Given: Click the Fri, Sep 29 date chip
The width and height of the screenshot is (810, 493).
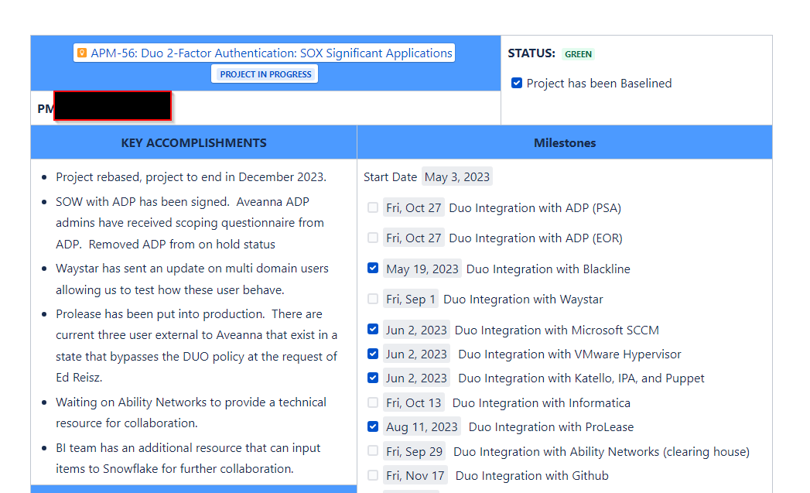Looking at the screenshot, I should [414, 452].
